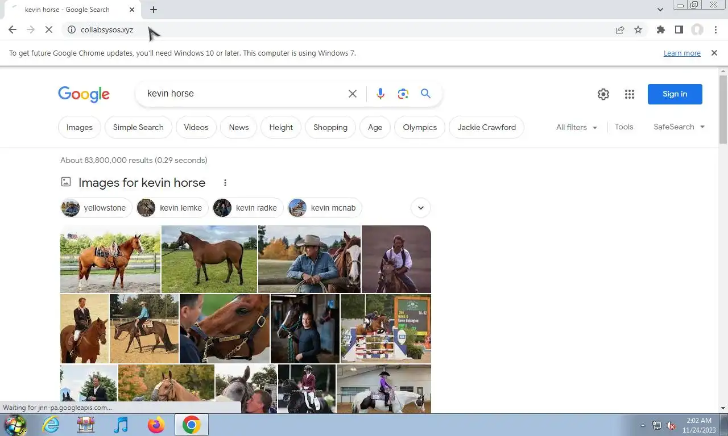Expand more image suggestion chips
728x436 pixels.
tap(421, 208)
